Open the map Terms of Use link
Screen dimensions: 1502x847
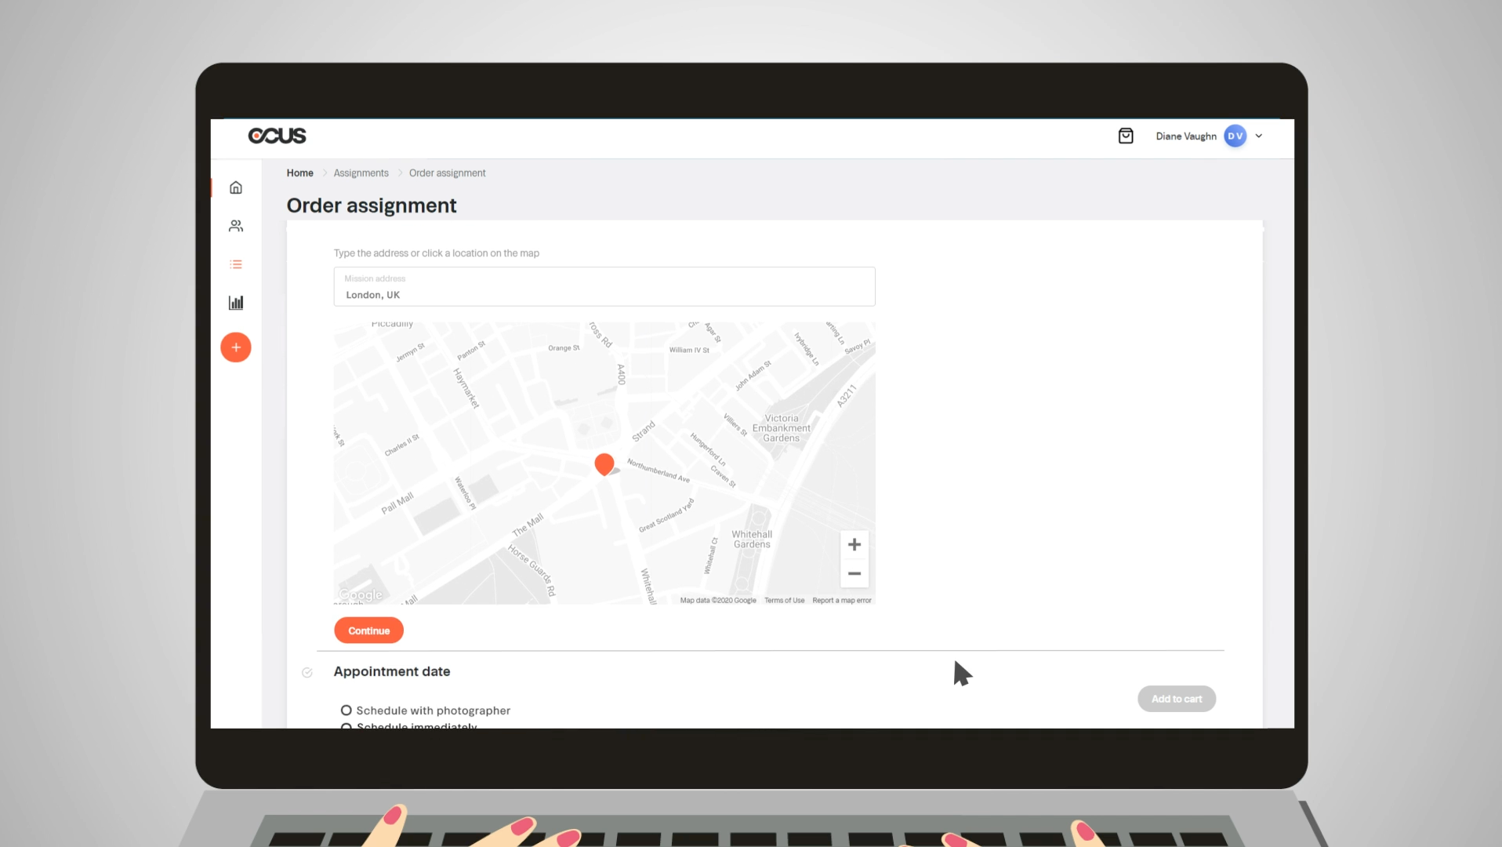tap(784, 600)
